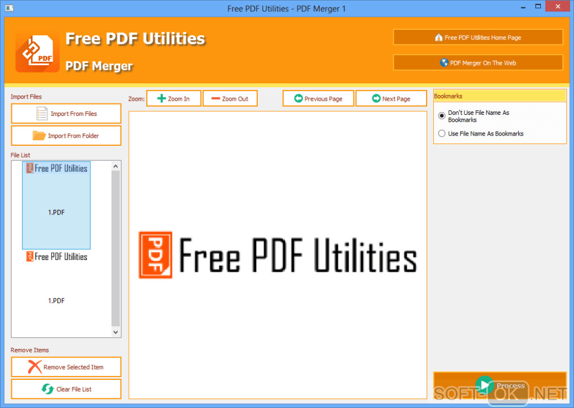Viewport: 574px width, 408px height.
Task: Open PDF Merger On The Web
Action: click(x=478, y=62)
